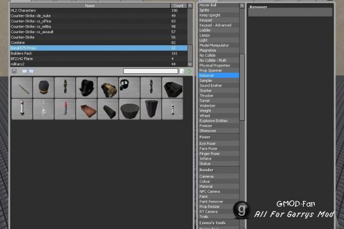This screenshot has height=229, width=344.
Task: Select the Model Manipulator tool
Action: coord(218,45)
